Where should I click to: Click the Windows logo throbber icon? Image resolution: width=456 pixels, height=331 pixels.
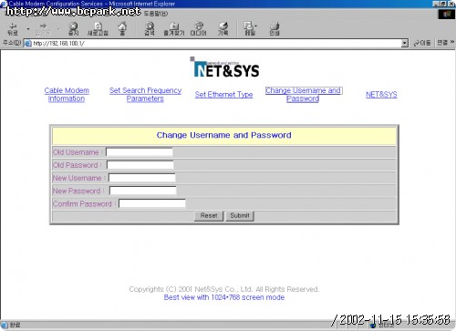447,14
